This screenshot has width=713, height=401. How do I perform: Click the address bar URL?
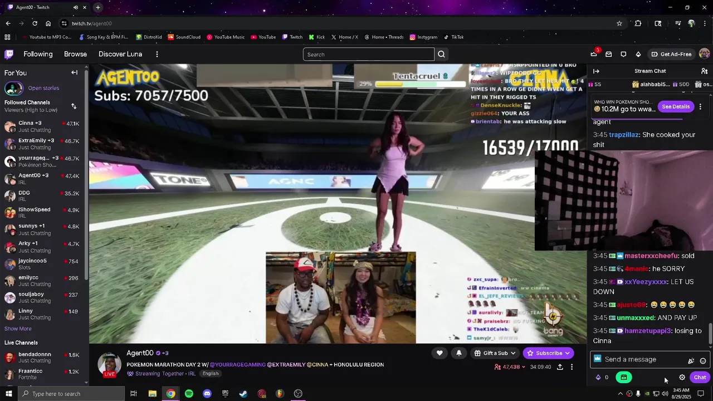tap(92, 23)
